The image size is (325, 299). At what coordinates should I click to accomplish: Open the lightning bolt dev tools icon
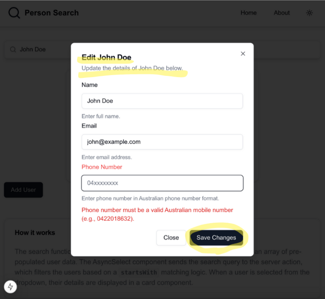[10, 287]
